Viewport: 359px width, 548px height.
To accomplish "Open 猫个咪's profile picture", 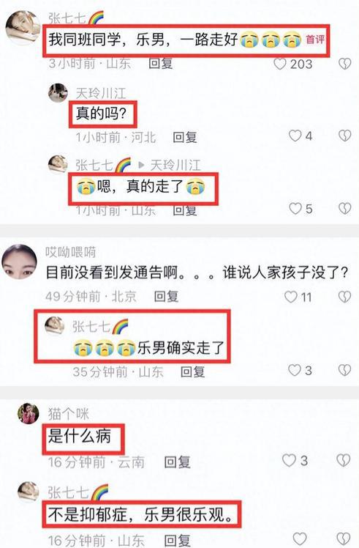I will [29, 413].
